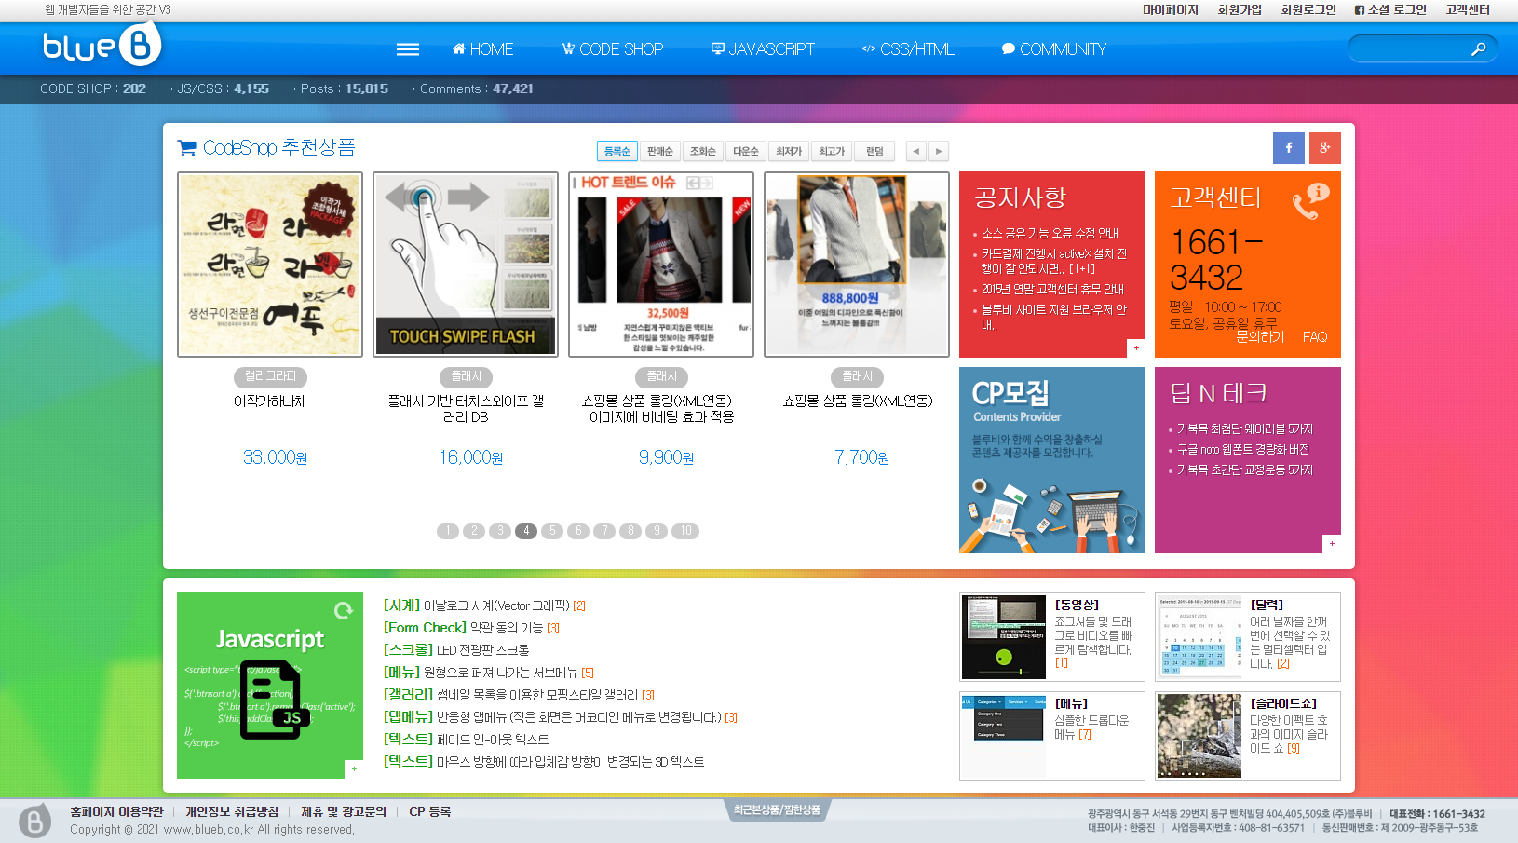
Task: Open [갤러리] 썸네일 목록 갤러리 article
Action: coord(519,695)
